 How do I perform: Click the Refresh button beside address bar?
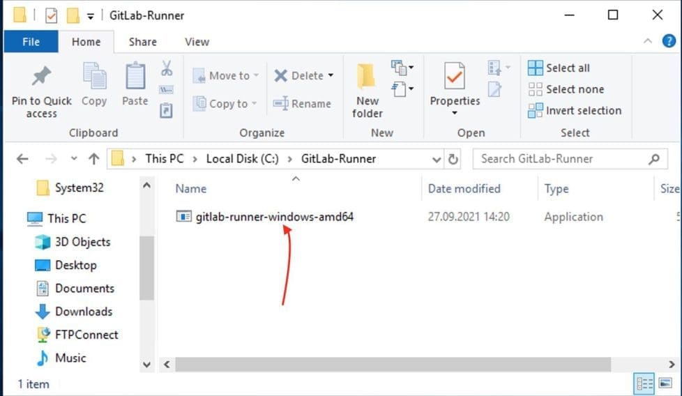(453, 159)
